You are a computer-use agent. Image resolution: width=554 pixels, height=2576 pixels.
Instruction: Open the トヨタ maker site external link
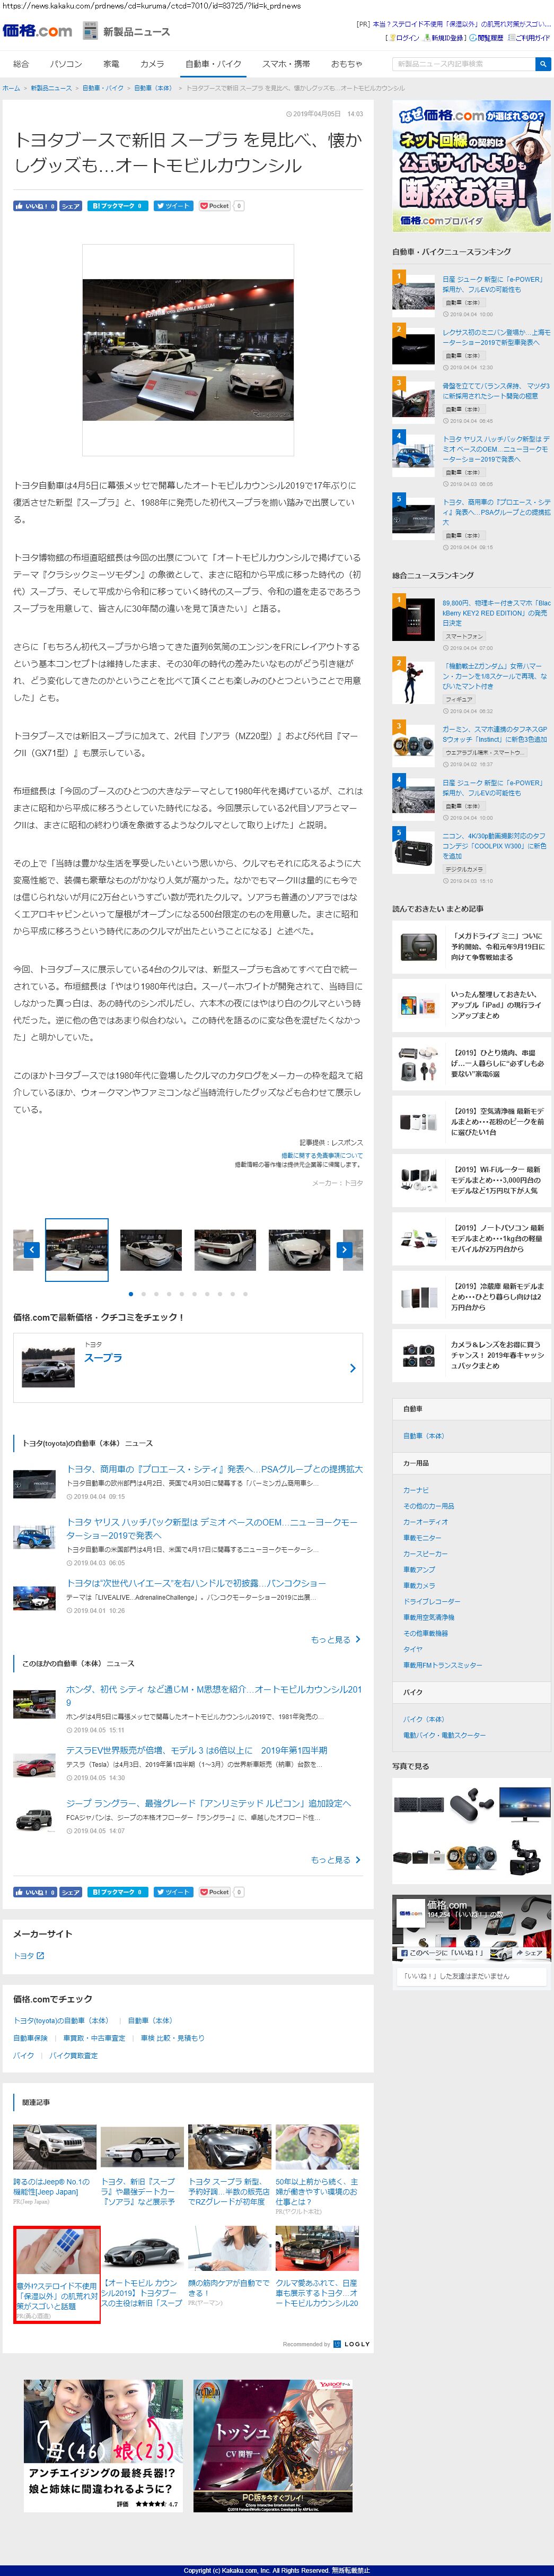tap(29, 1956)
